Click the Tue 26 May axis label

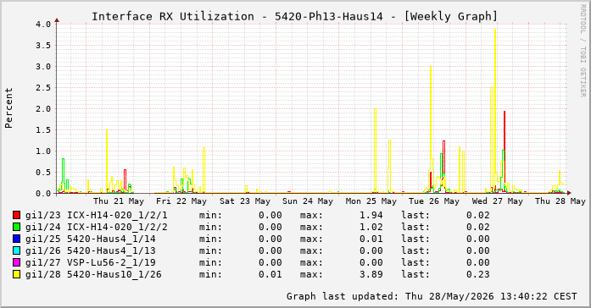tap(434, 201)
